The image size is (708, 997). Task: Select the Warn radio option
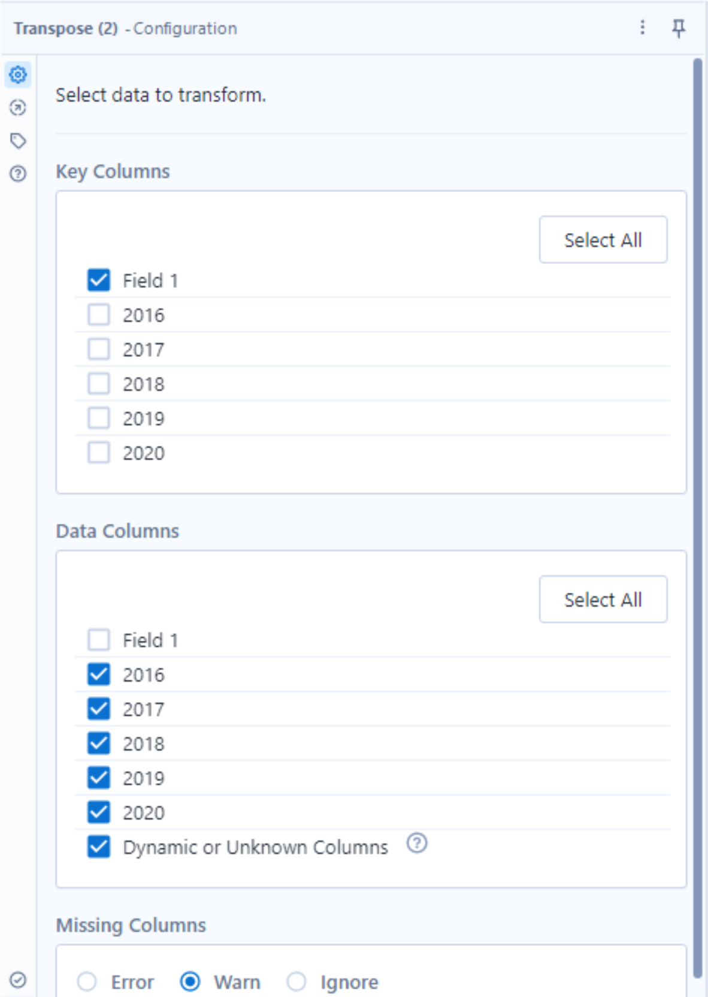click(190, 981)
